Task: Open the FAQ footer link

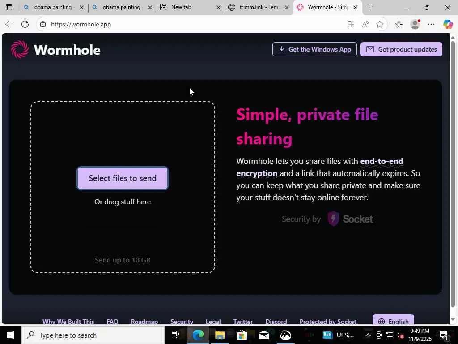Action: [x=112, y=322]
